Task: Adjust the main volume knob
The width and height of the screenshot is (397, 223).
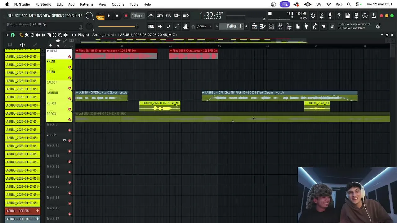Action: point(89,16)
